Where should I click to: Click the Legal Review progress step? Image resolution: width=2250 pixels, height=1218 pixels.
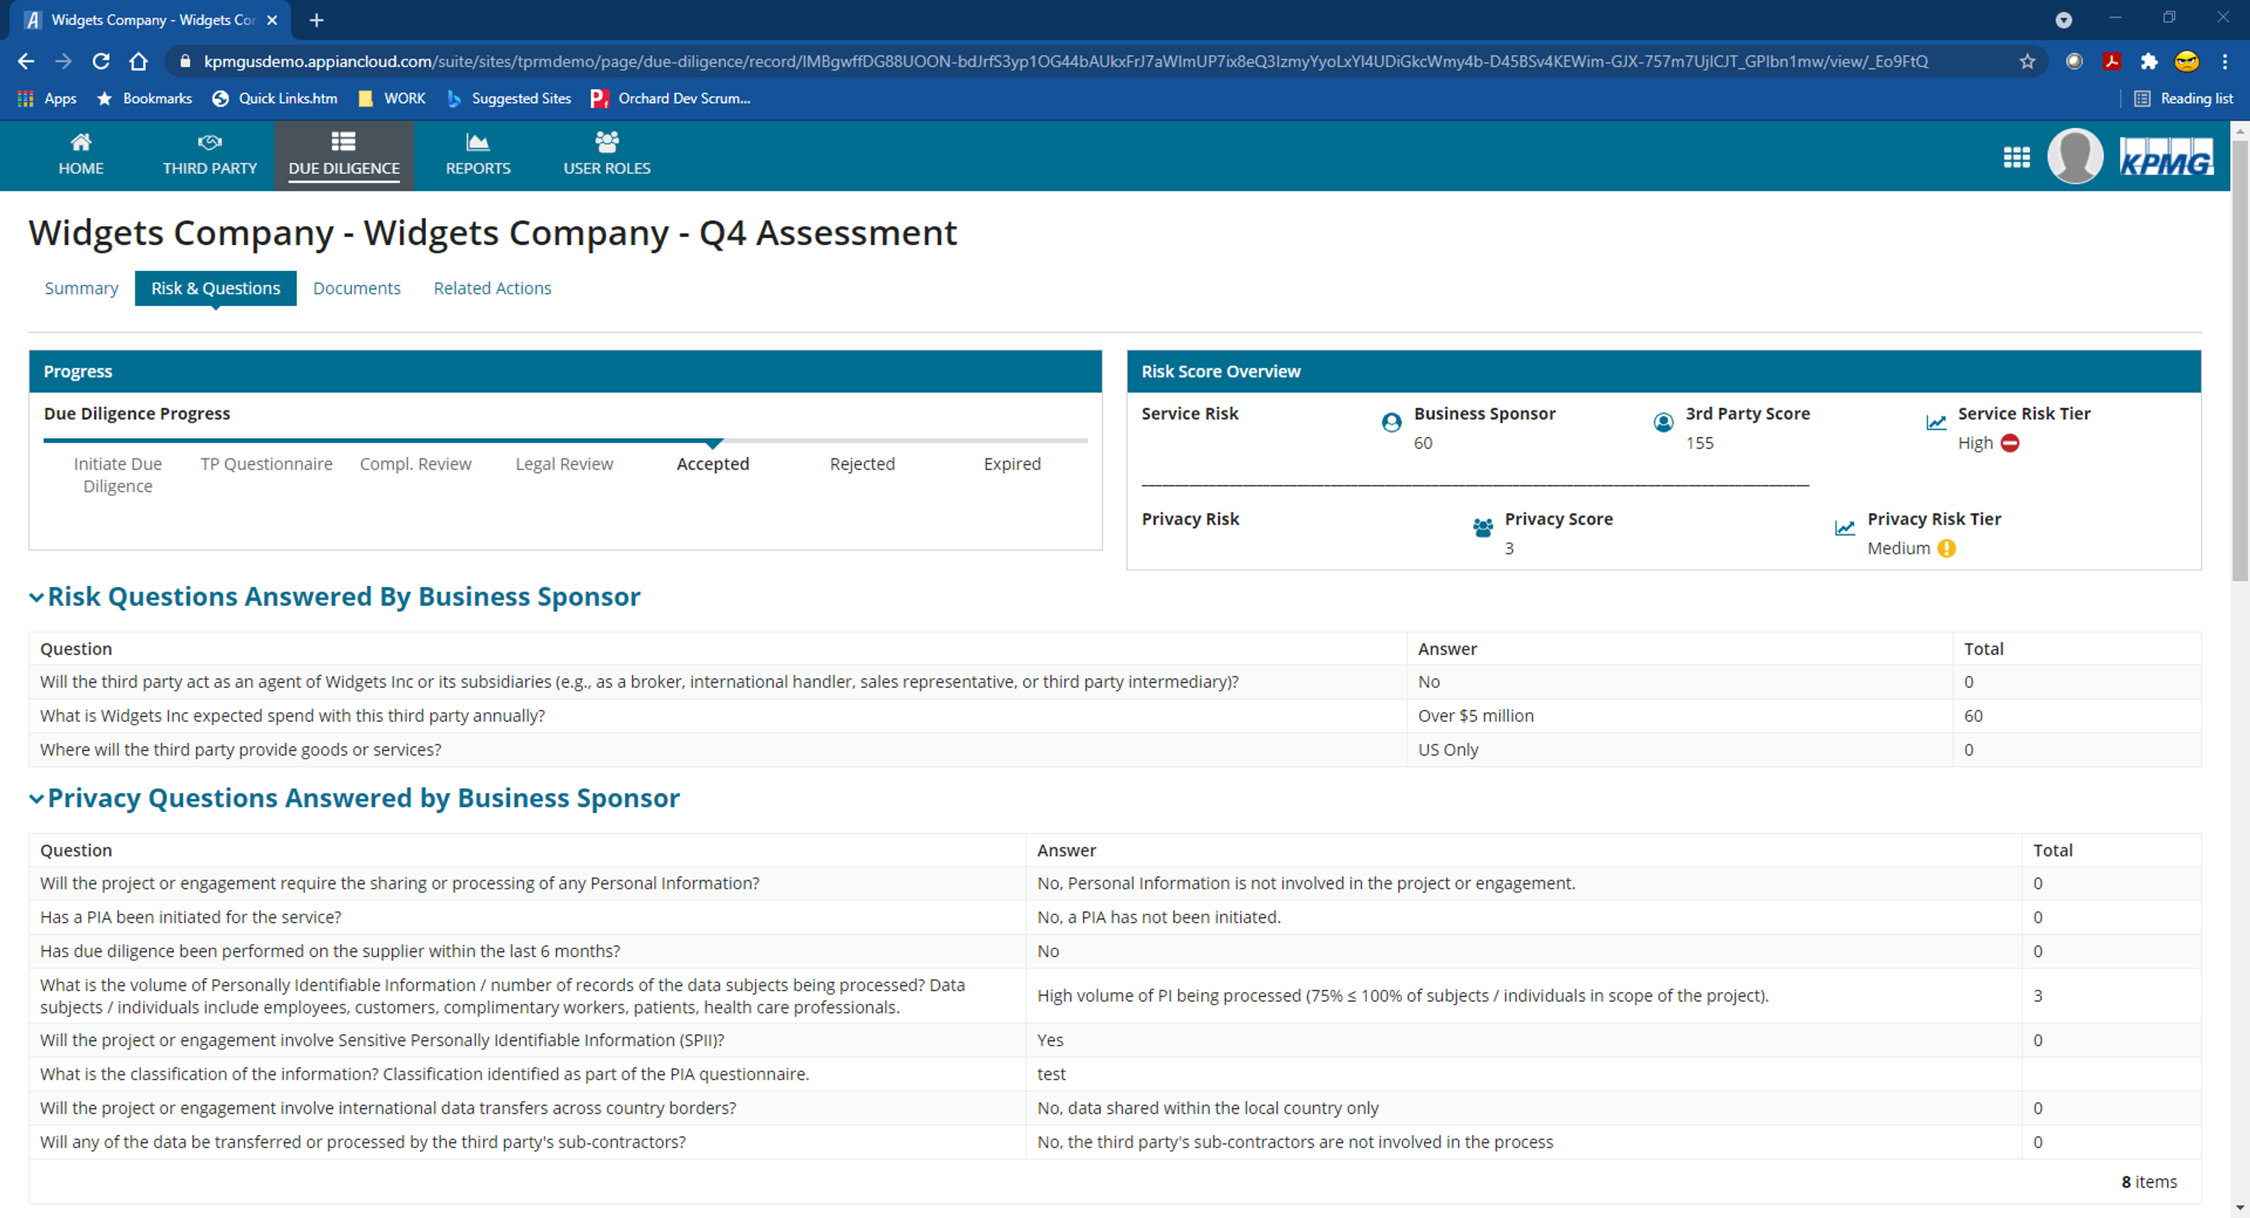pos(564,464)
